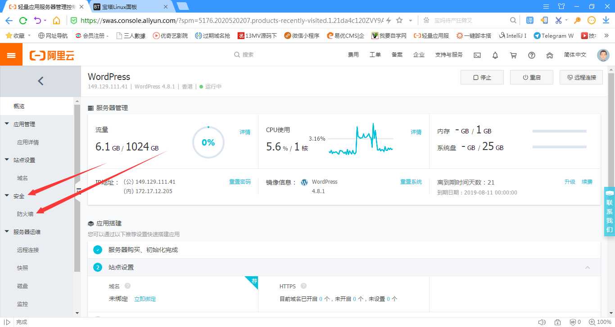This screenshot has width=615, height=327.
Task: Click the 续费 link
Action: pos(587,182)
